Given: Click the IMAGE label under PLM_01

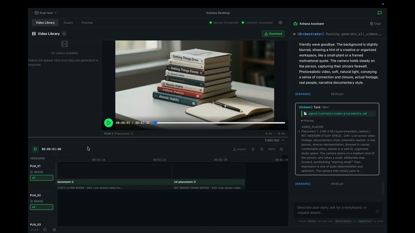Looking at the screenshot, I should [x=38, y=172].
